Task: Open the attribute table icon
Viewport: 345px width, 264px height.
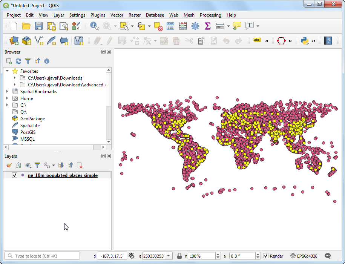Action: (170, 26)
